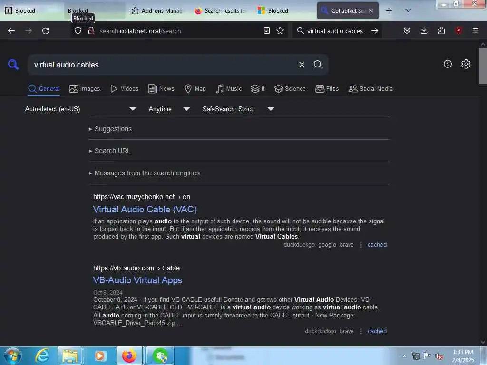Click the insecure connection padlock icon
The height and width of the screenshot is (365, 487).
[91, 31]
